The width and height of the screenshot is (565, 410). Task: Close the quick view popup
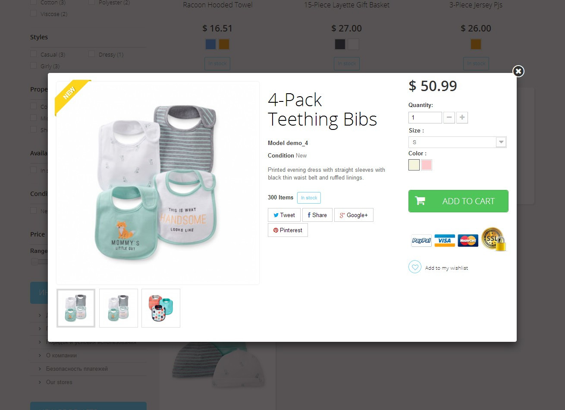pyautogui.click(x=518, y=71)
